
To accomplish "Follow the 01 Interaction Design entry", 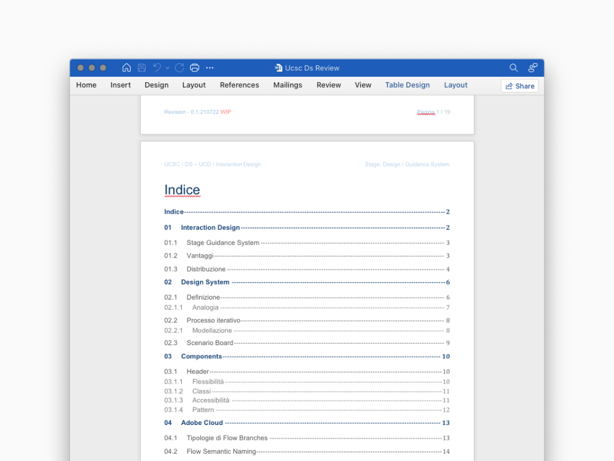I will point(306,227).
